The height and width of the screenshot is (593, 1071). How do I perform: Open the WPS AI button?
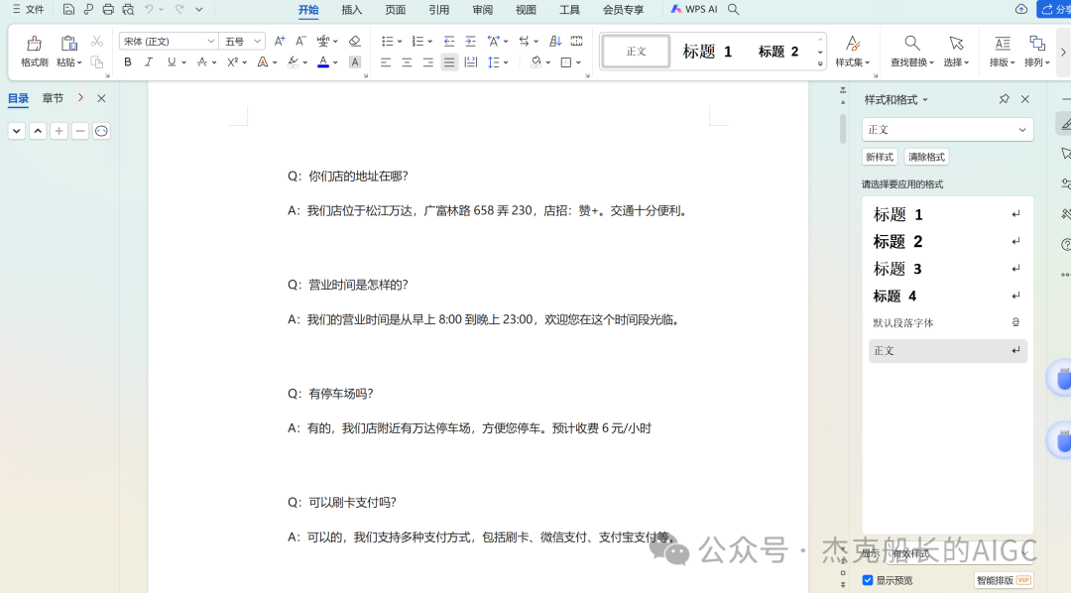(693, 10)
